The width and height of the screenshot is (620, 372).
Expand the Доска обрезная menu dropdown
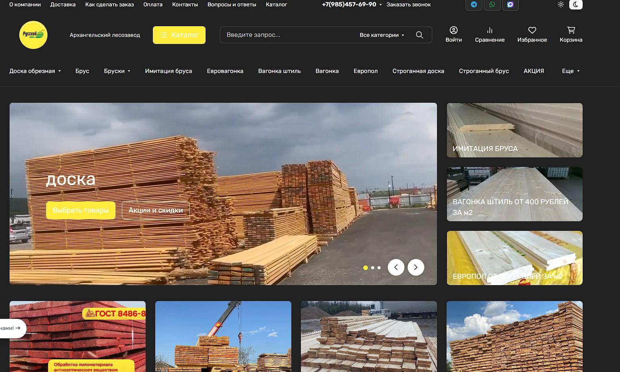[35, 71]
